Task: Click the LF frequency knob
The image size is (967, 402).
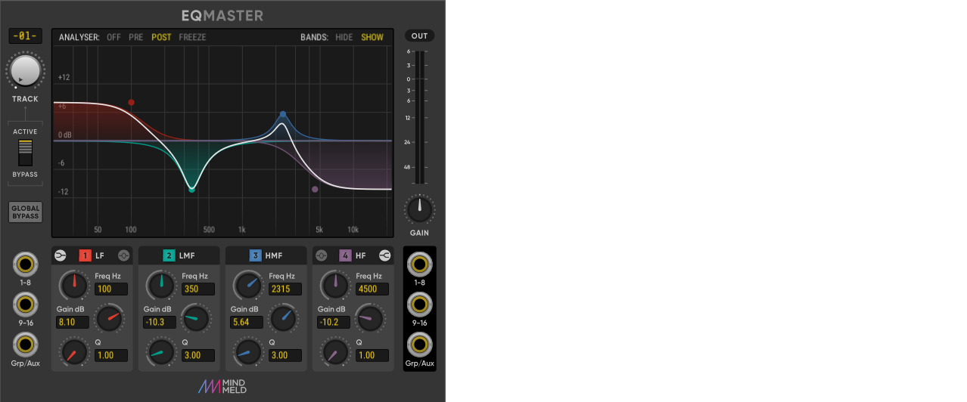Action: (74, 284)
